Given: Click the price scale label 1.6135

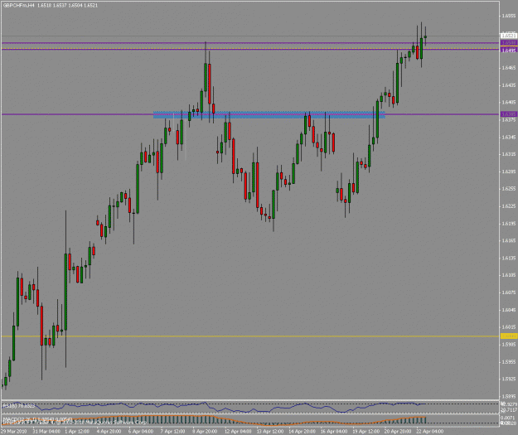Looking at the screenshot, I should coord(509,258).
